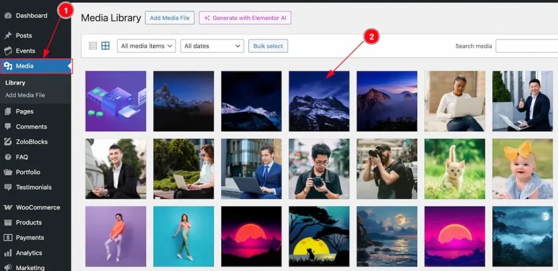Click the Testimonials speech icon
The width and height of the screenshot is (558, 271).
8,187
